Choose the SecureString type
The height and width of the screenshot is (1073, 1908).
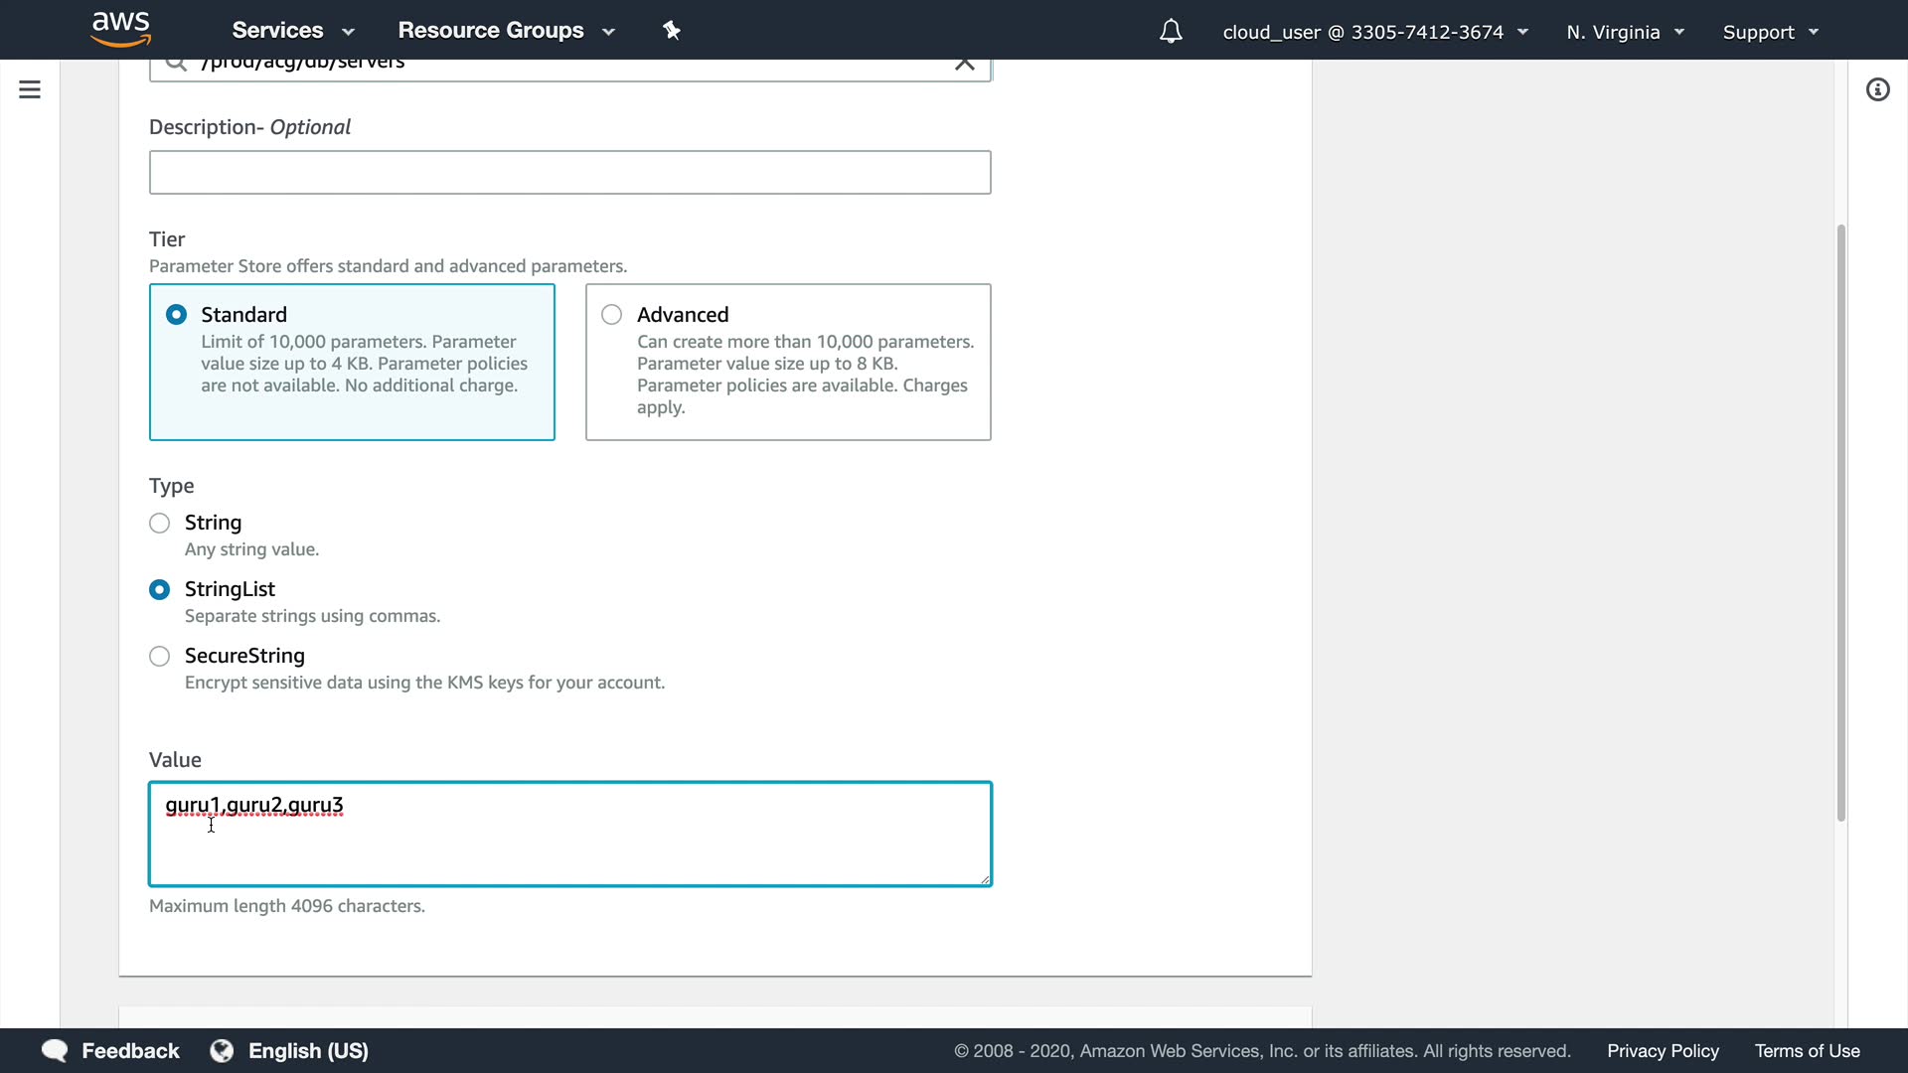click(x=159, y=656)
